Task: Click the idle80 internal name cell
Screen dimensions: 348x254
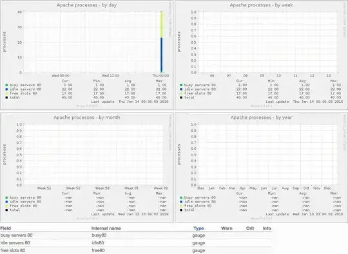Action: tap(98, 242)
